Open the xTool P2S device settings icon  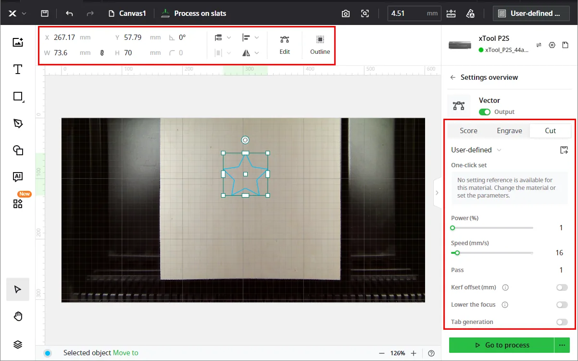(552, 45)
